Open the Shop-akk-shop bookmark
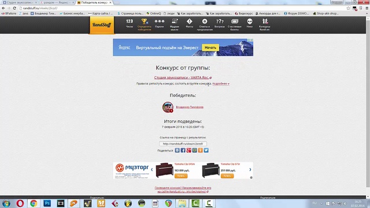 [x=325, y=13]
